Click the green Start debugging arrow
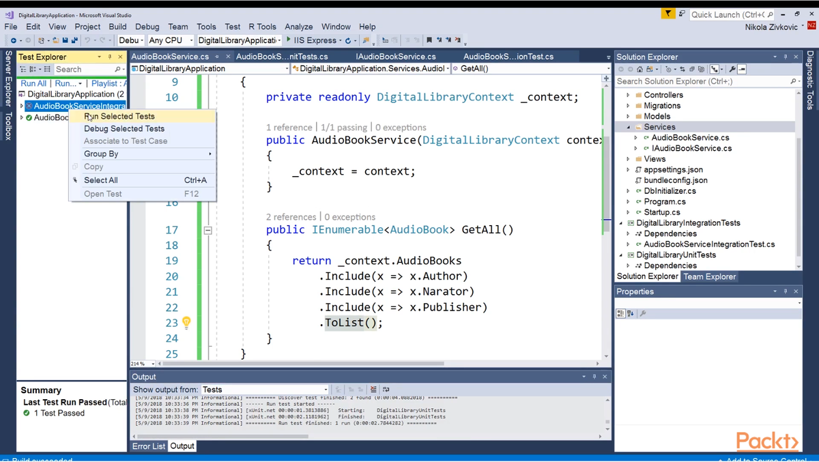Screen dimensions: 819x462 click(288, 40)
